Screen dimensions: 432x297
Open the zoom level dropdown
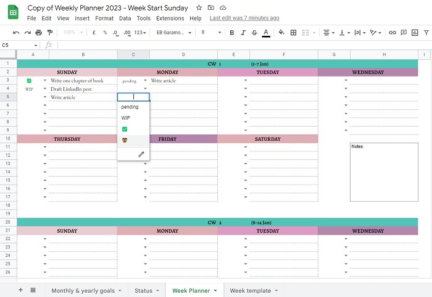click(x=73, y=33)
